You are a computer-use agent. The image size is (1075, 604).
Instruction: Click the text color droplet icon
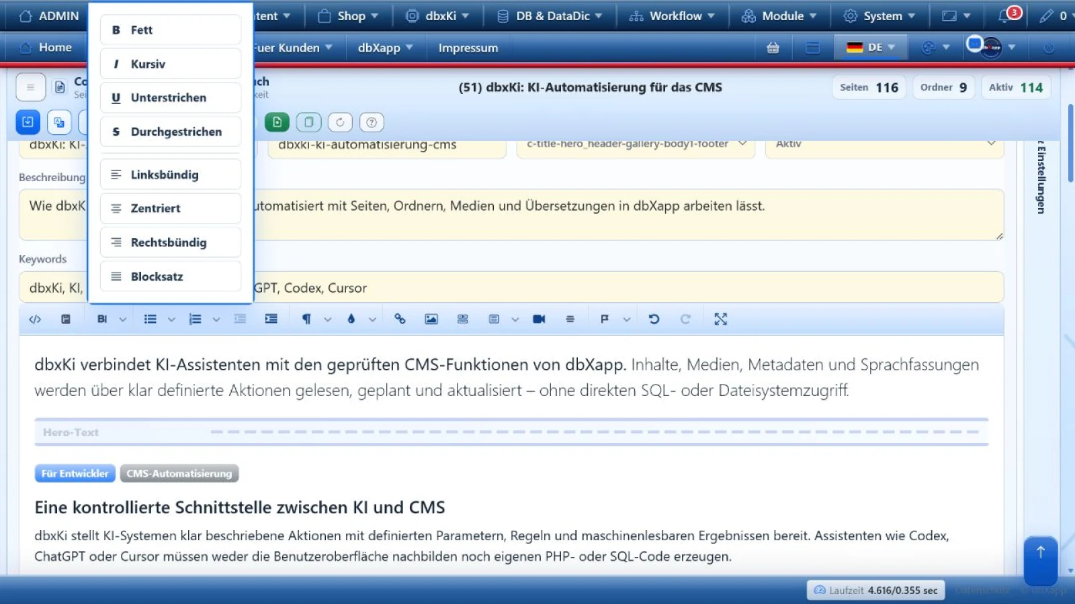(351, 319)
